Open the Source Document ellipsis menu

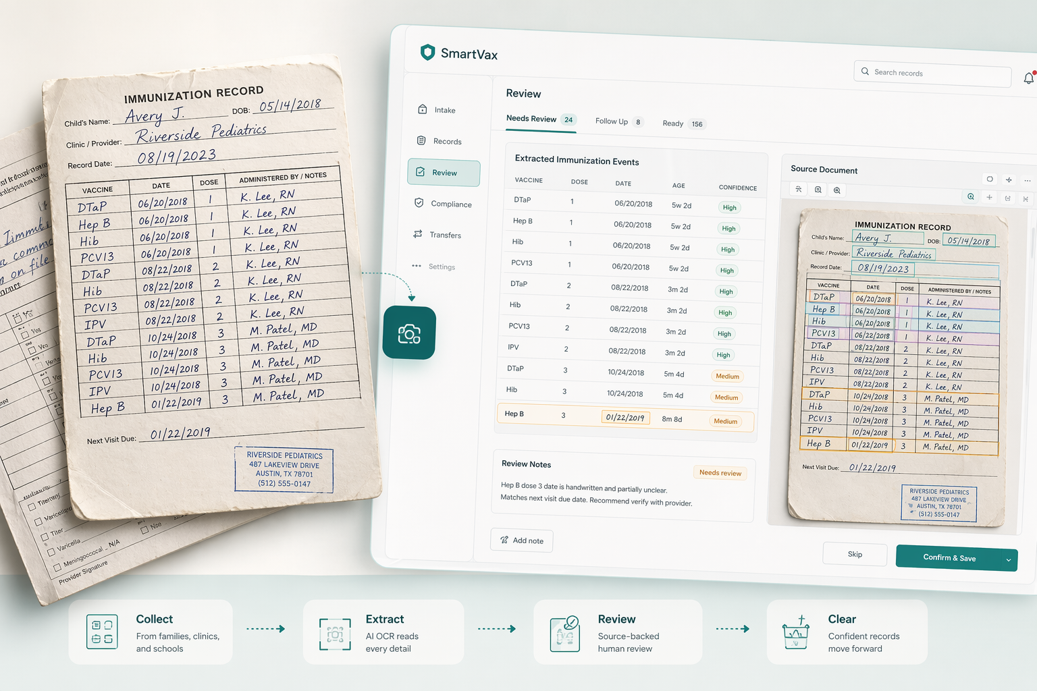click(x=1028, y=180)
